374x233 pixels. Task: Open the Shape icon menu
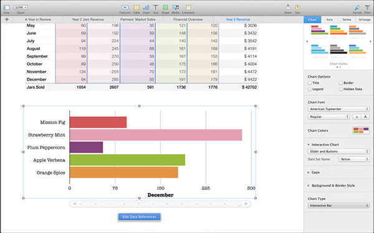click(x=165, y=7)
